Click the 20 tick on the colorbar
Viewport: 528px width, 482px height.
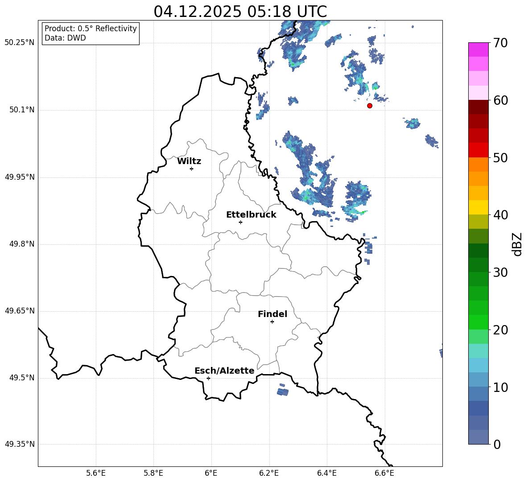pyautogui.click(x=500, y=330)
